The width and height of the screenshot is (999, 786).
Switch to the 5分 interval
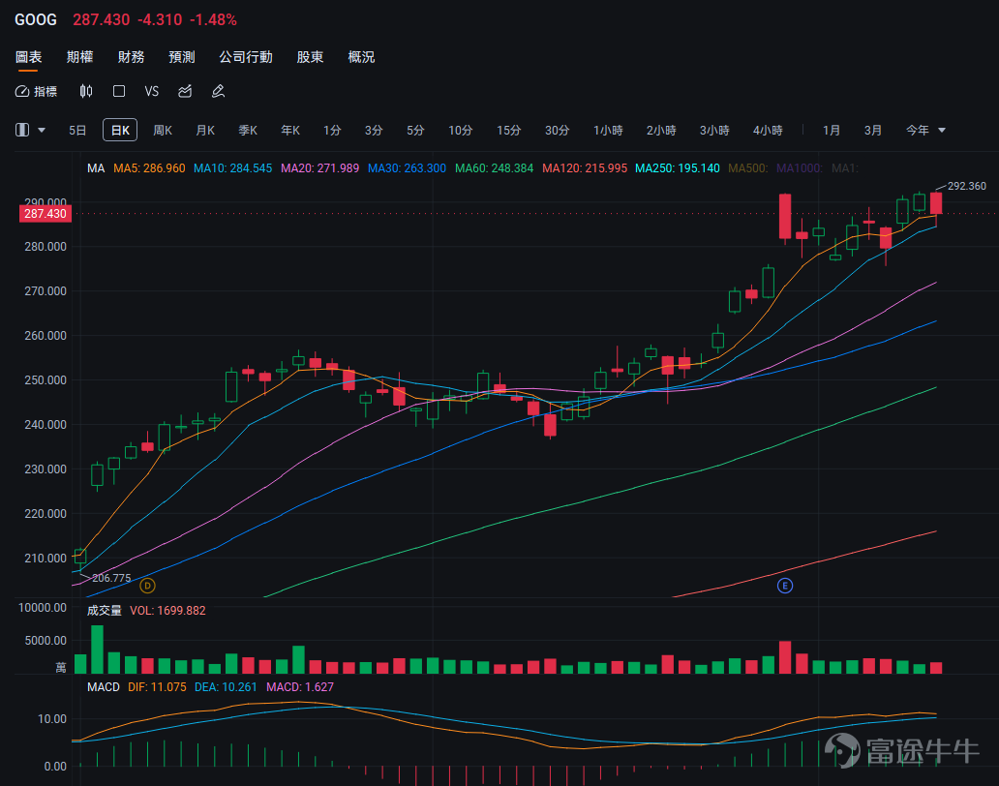click(x=415, y=131)
